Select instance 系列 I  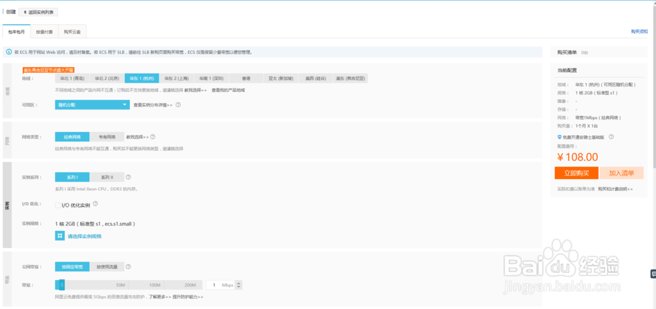[x=72, y=177]
